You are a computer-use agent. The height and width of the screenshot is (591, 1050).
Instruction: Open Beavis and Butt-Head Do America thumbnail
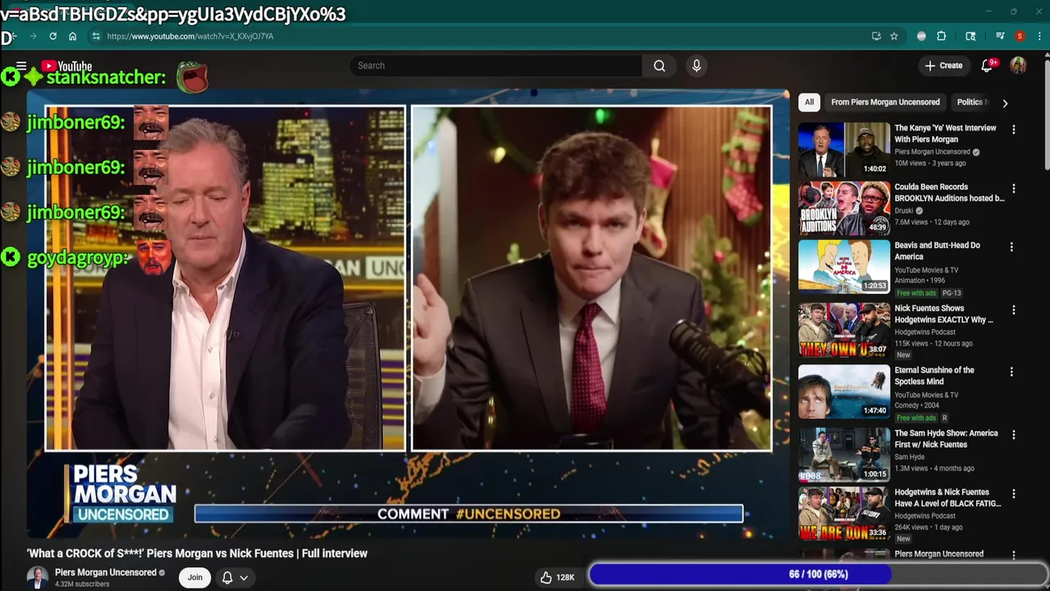pos(844,267)
